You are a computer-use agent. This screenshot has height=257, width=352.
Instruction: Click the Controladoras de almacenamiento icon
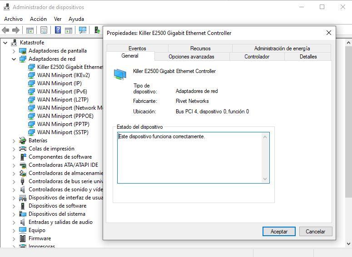click(23, 173)
